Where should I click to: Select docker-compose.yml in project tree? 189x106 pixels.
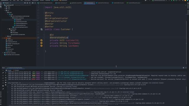click(12, 44)
